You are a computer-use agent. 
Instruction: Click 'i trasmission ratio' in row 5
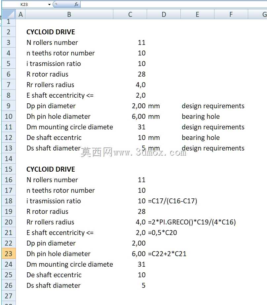tap(54, 64)
